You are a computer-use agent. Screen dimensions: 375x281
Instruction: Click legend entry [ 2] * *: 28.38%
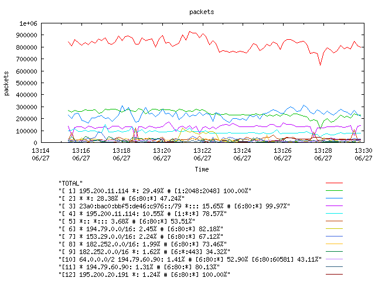(x=121, y=198)
